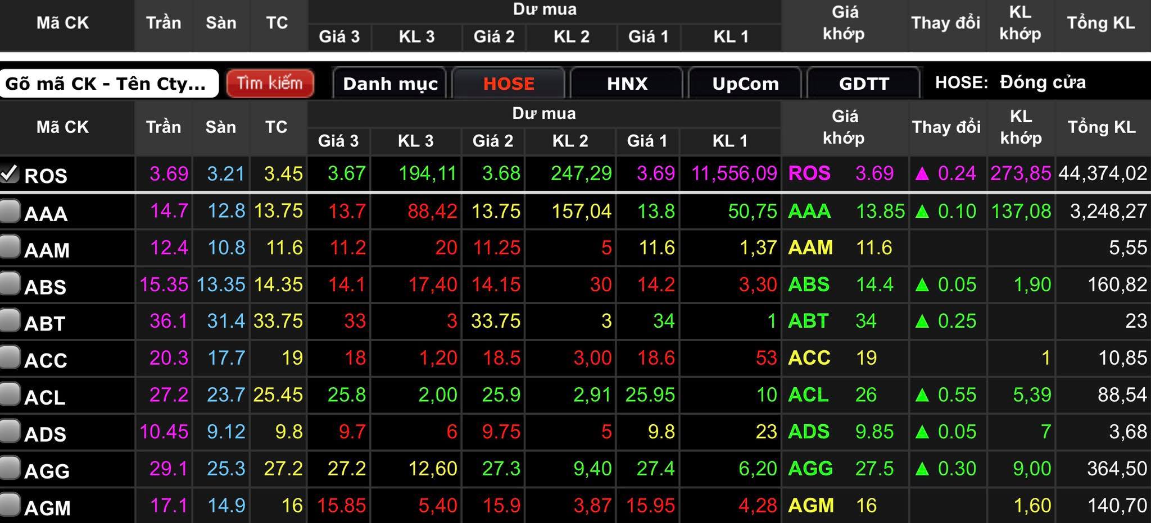This screenshot has width=1151, height=523.
Task: Click AGM total volume 140,70
Action: pos(1117,506)
